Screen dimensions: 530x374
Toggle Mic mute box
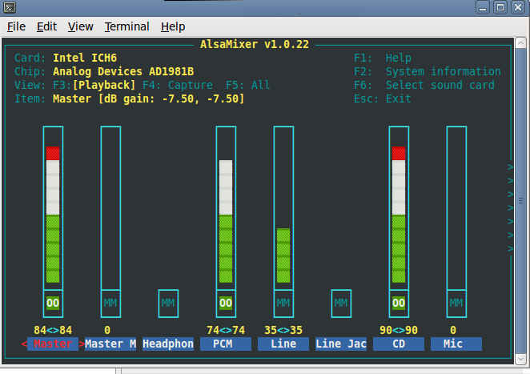click(x=456, y=303)
